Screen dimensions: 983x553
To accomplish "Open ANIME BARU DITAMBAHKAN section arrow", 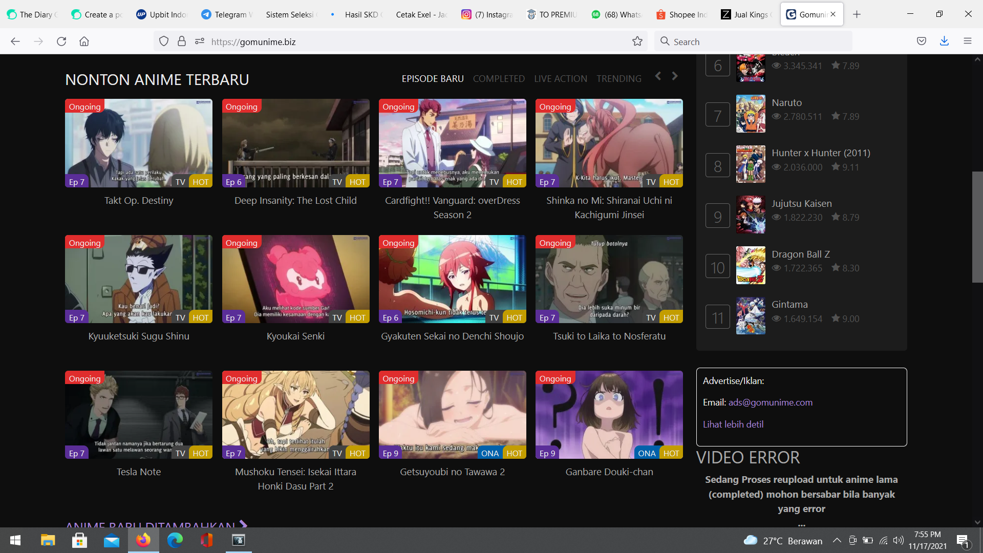I will point(244,524).
